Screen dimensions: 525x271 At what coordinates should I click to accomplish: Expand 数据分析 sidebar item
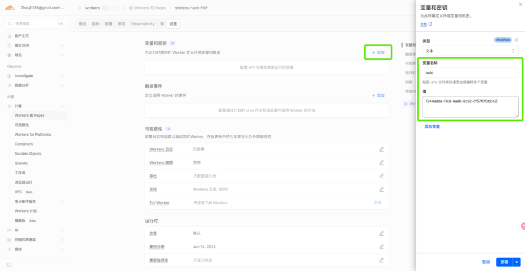(x=35, y=86)
